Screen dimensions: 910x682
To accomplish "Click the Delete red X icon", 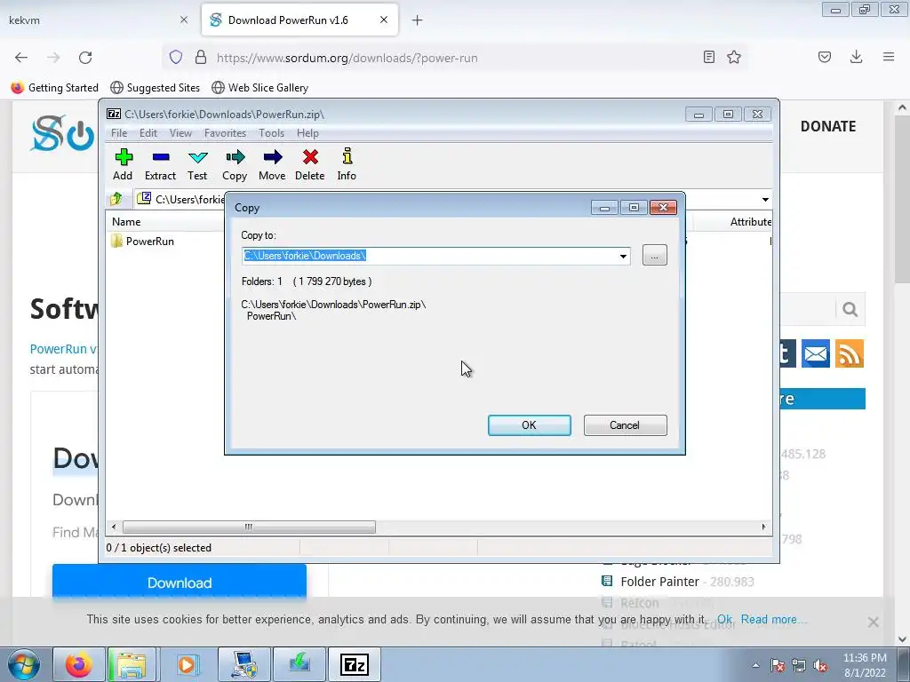I will pyautogui.click(x=310, y=164).
